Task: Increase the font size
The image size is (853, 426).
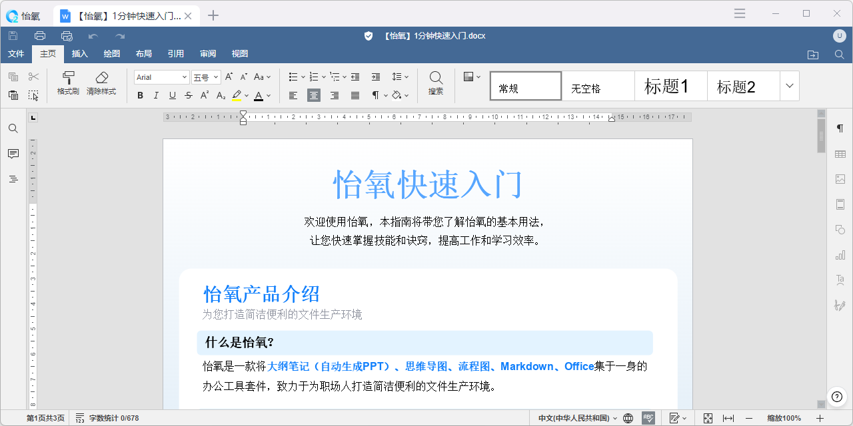Action: (x=229, y=77)
